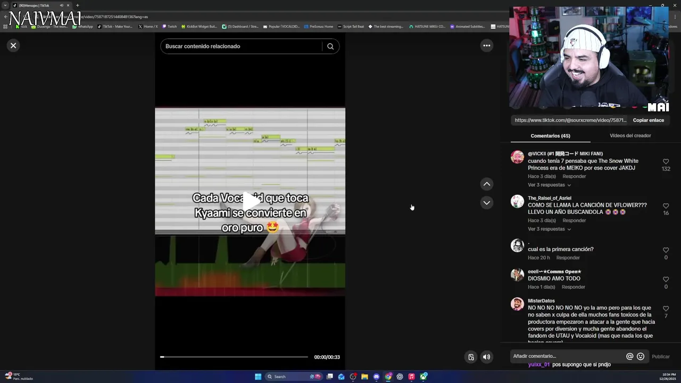
Task: Open The_Ralsei_of_Asriel's avatar
Action: (x=517, y=201)
